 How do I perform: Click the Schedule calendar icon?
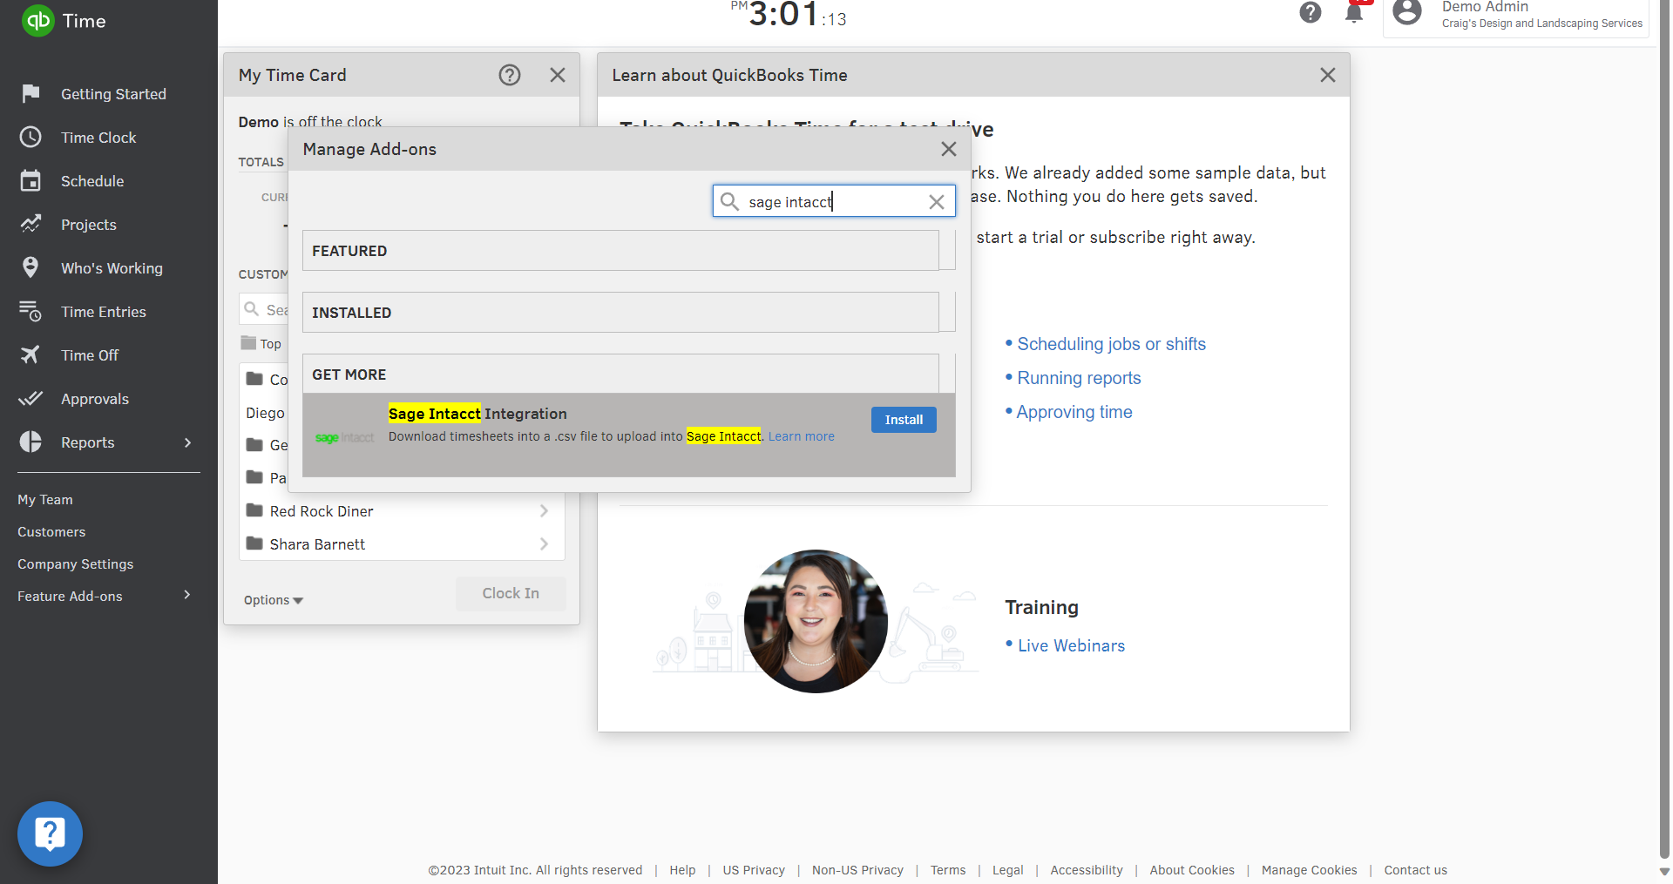pyautogui.click(x=30, y=180)
